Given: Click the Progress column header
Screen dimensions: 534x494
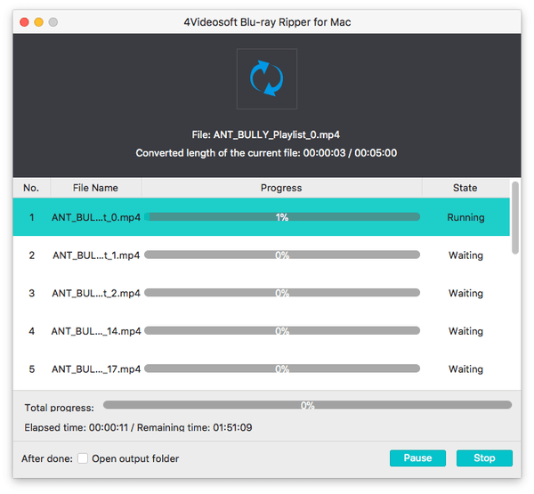Looking at the screenshot, I should point(281,188).
